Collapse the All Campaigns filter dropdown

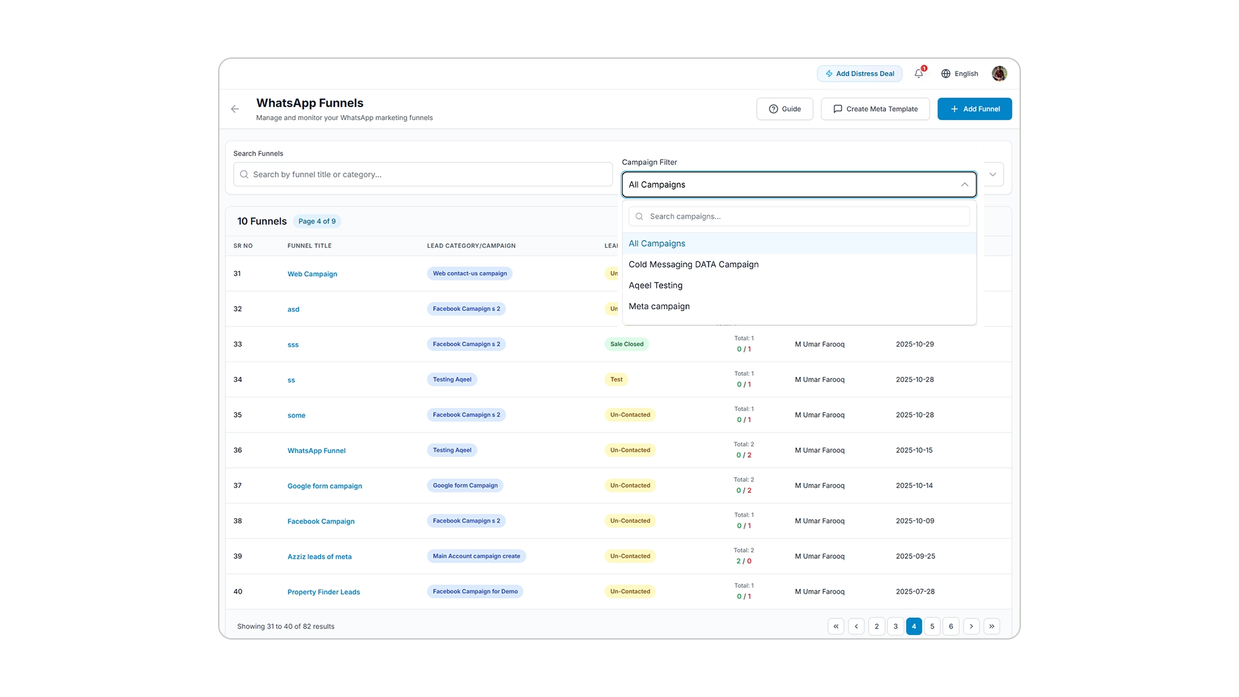coord(964,185)
